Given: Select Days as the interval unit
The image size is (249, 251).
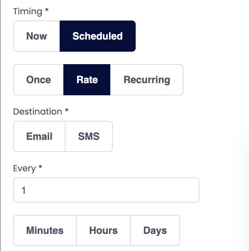Looking at the screenshot, I should point(155,230).
